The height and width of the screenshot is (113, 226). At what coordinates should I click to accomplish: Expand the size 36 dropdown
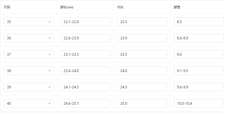29,38
